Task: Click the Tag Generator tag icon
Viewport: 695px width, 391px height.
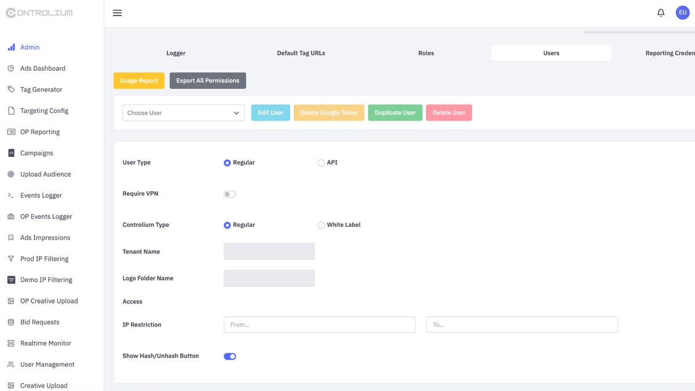Action: click(11, 89)
